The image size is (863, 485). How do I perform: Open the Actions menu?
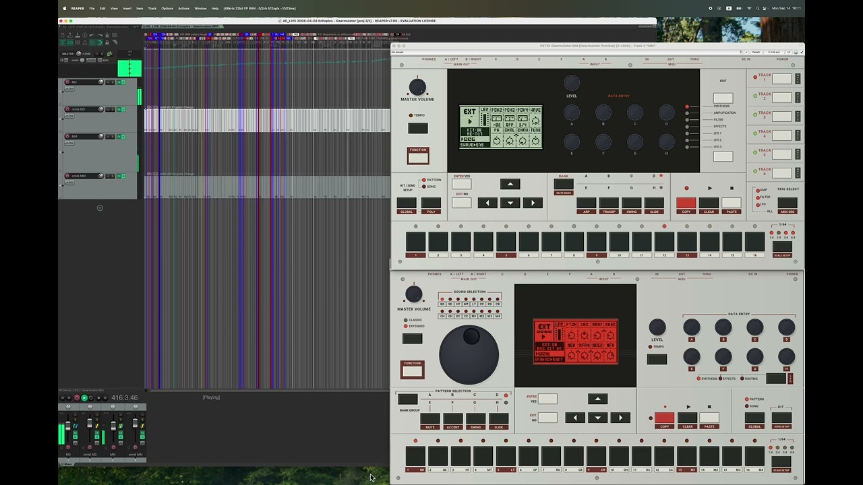point(183,8)
